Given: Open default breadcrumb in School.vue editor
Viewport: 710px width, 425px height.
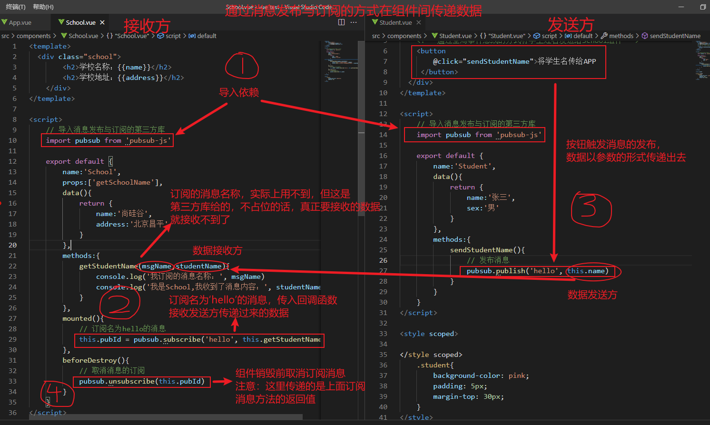Looking at the screenshot, I should [203, 36].
